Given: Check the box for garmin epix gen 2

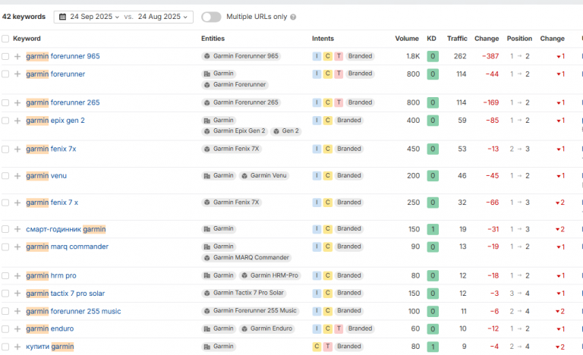Looking at the screenshot, I should point(5,121).
